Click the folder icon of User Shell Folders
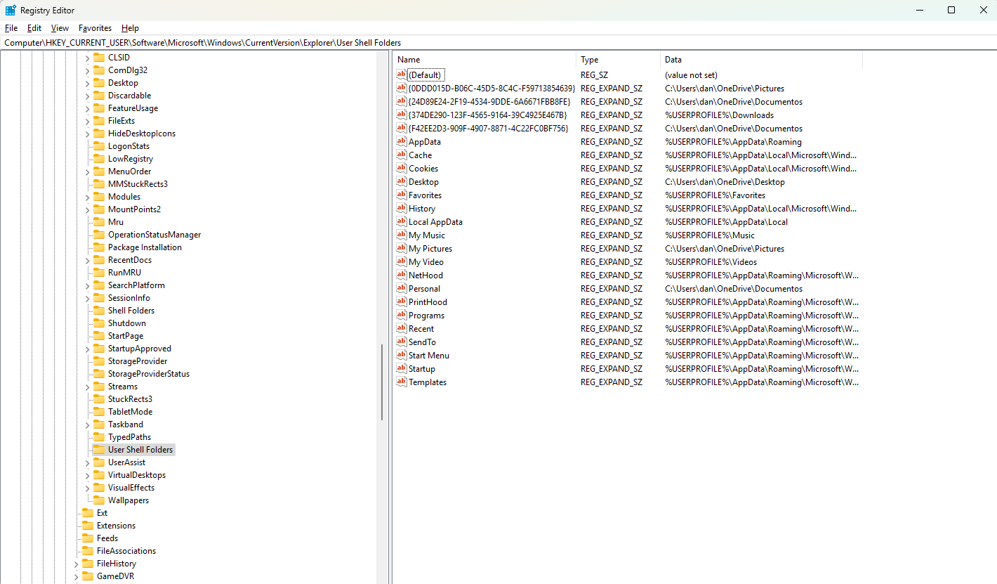997x584 pixels. (x=100, y=449)
